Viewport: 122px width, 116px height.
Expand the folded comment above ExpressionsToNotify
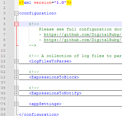tap(16, 88)
